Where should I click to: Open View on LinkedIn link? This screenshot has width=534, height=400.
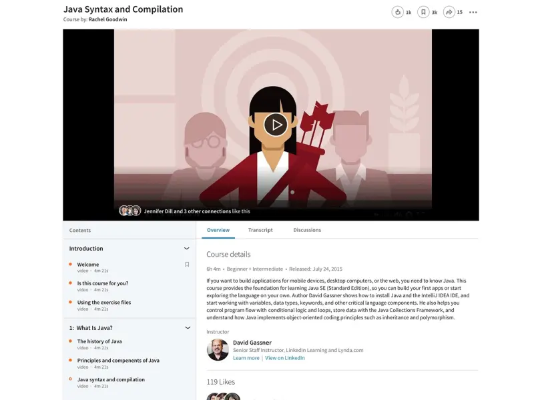pos(285,358)
